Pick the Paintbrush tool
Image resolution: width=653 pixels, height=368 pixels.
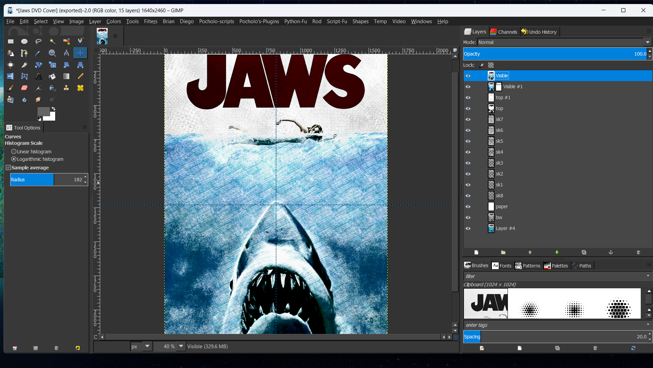(x=11, y=88)
